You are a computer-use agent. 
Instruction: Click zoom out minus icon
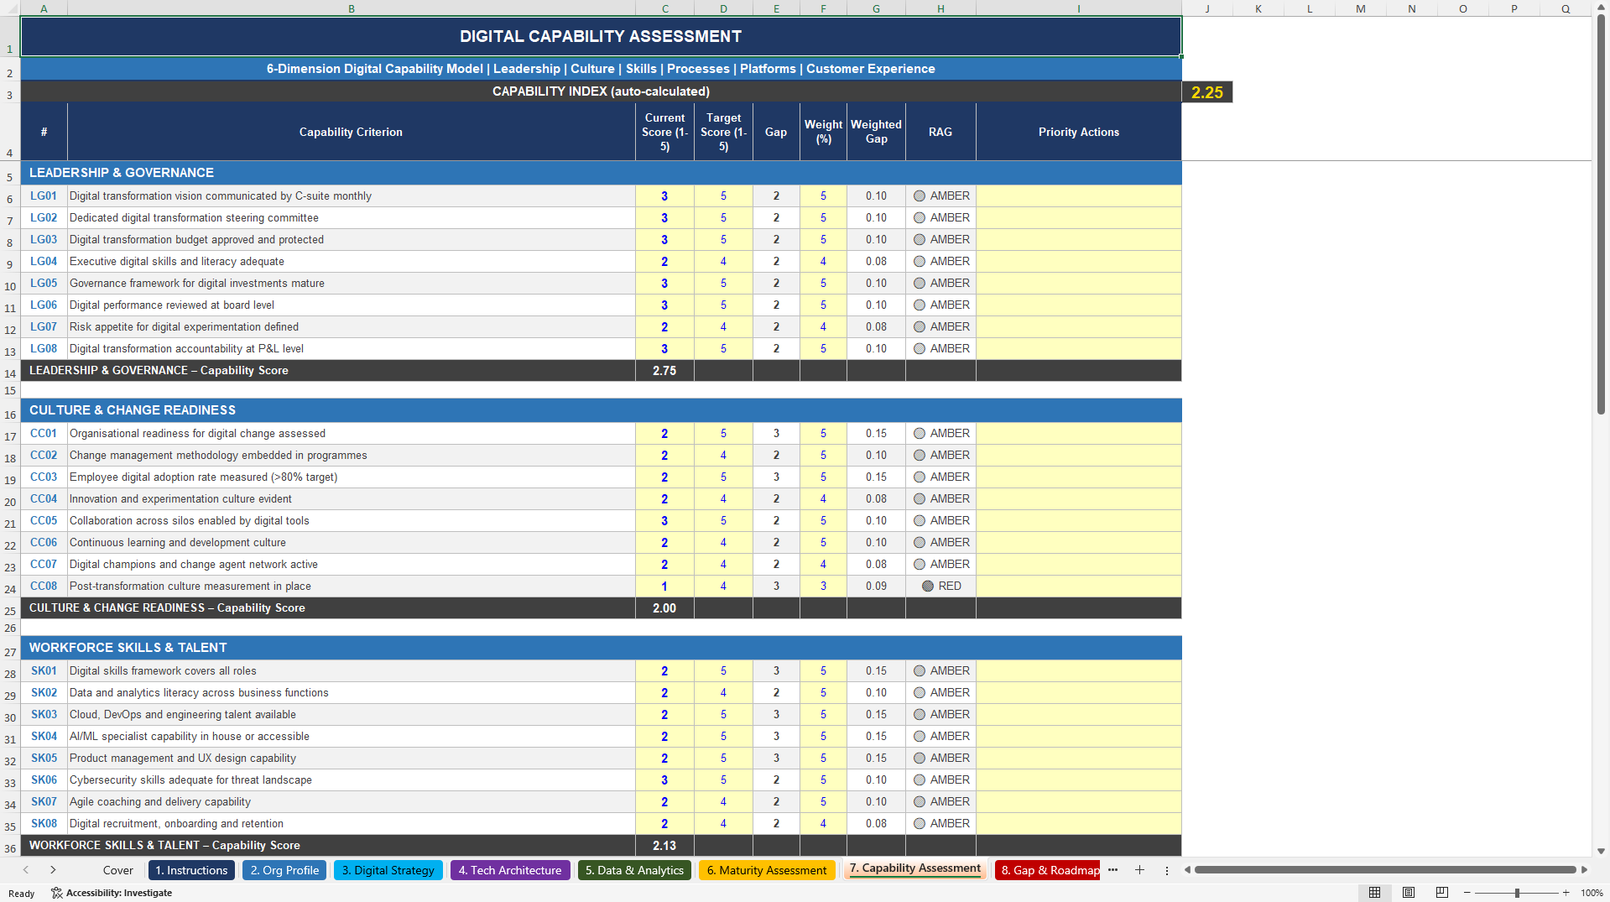[x=1467, y=893]
